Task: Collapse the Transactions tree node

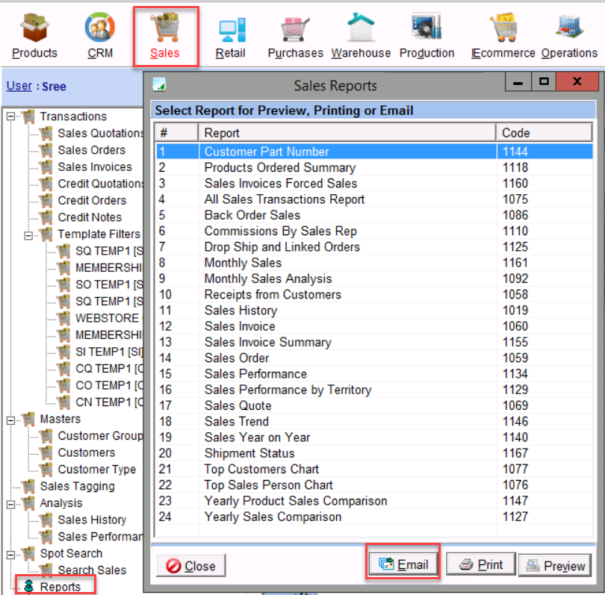Action: (10, 116)
